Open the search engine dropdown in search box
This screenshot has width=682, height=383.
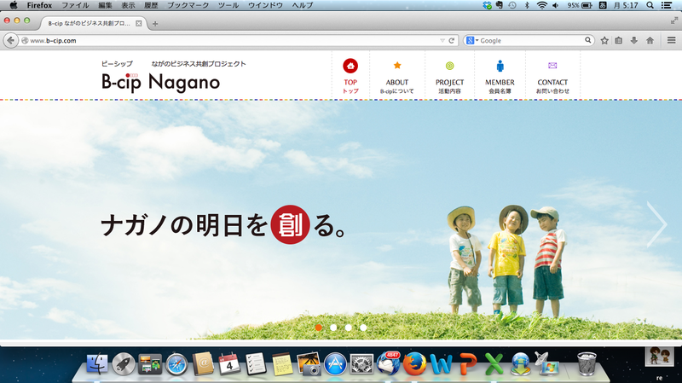tap(472, 40)
